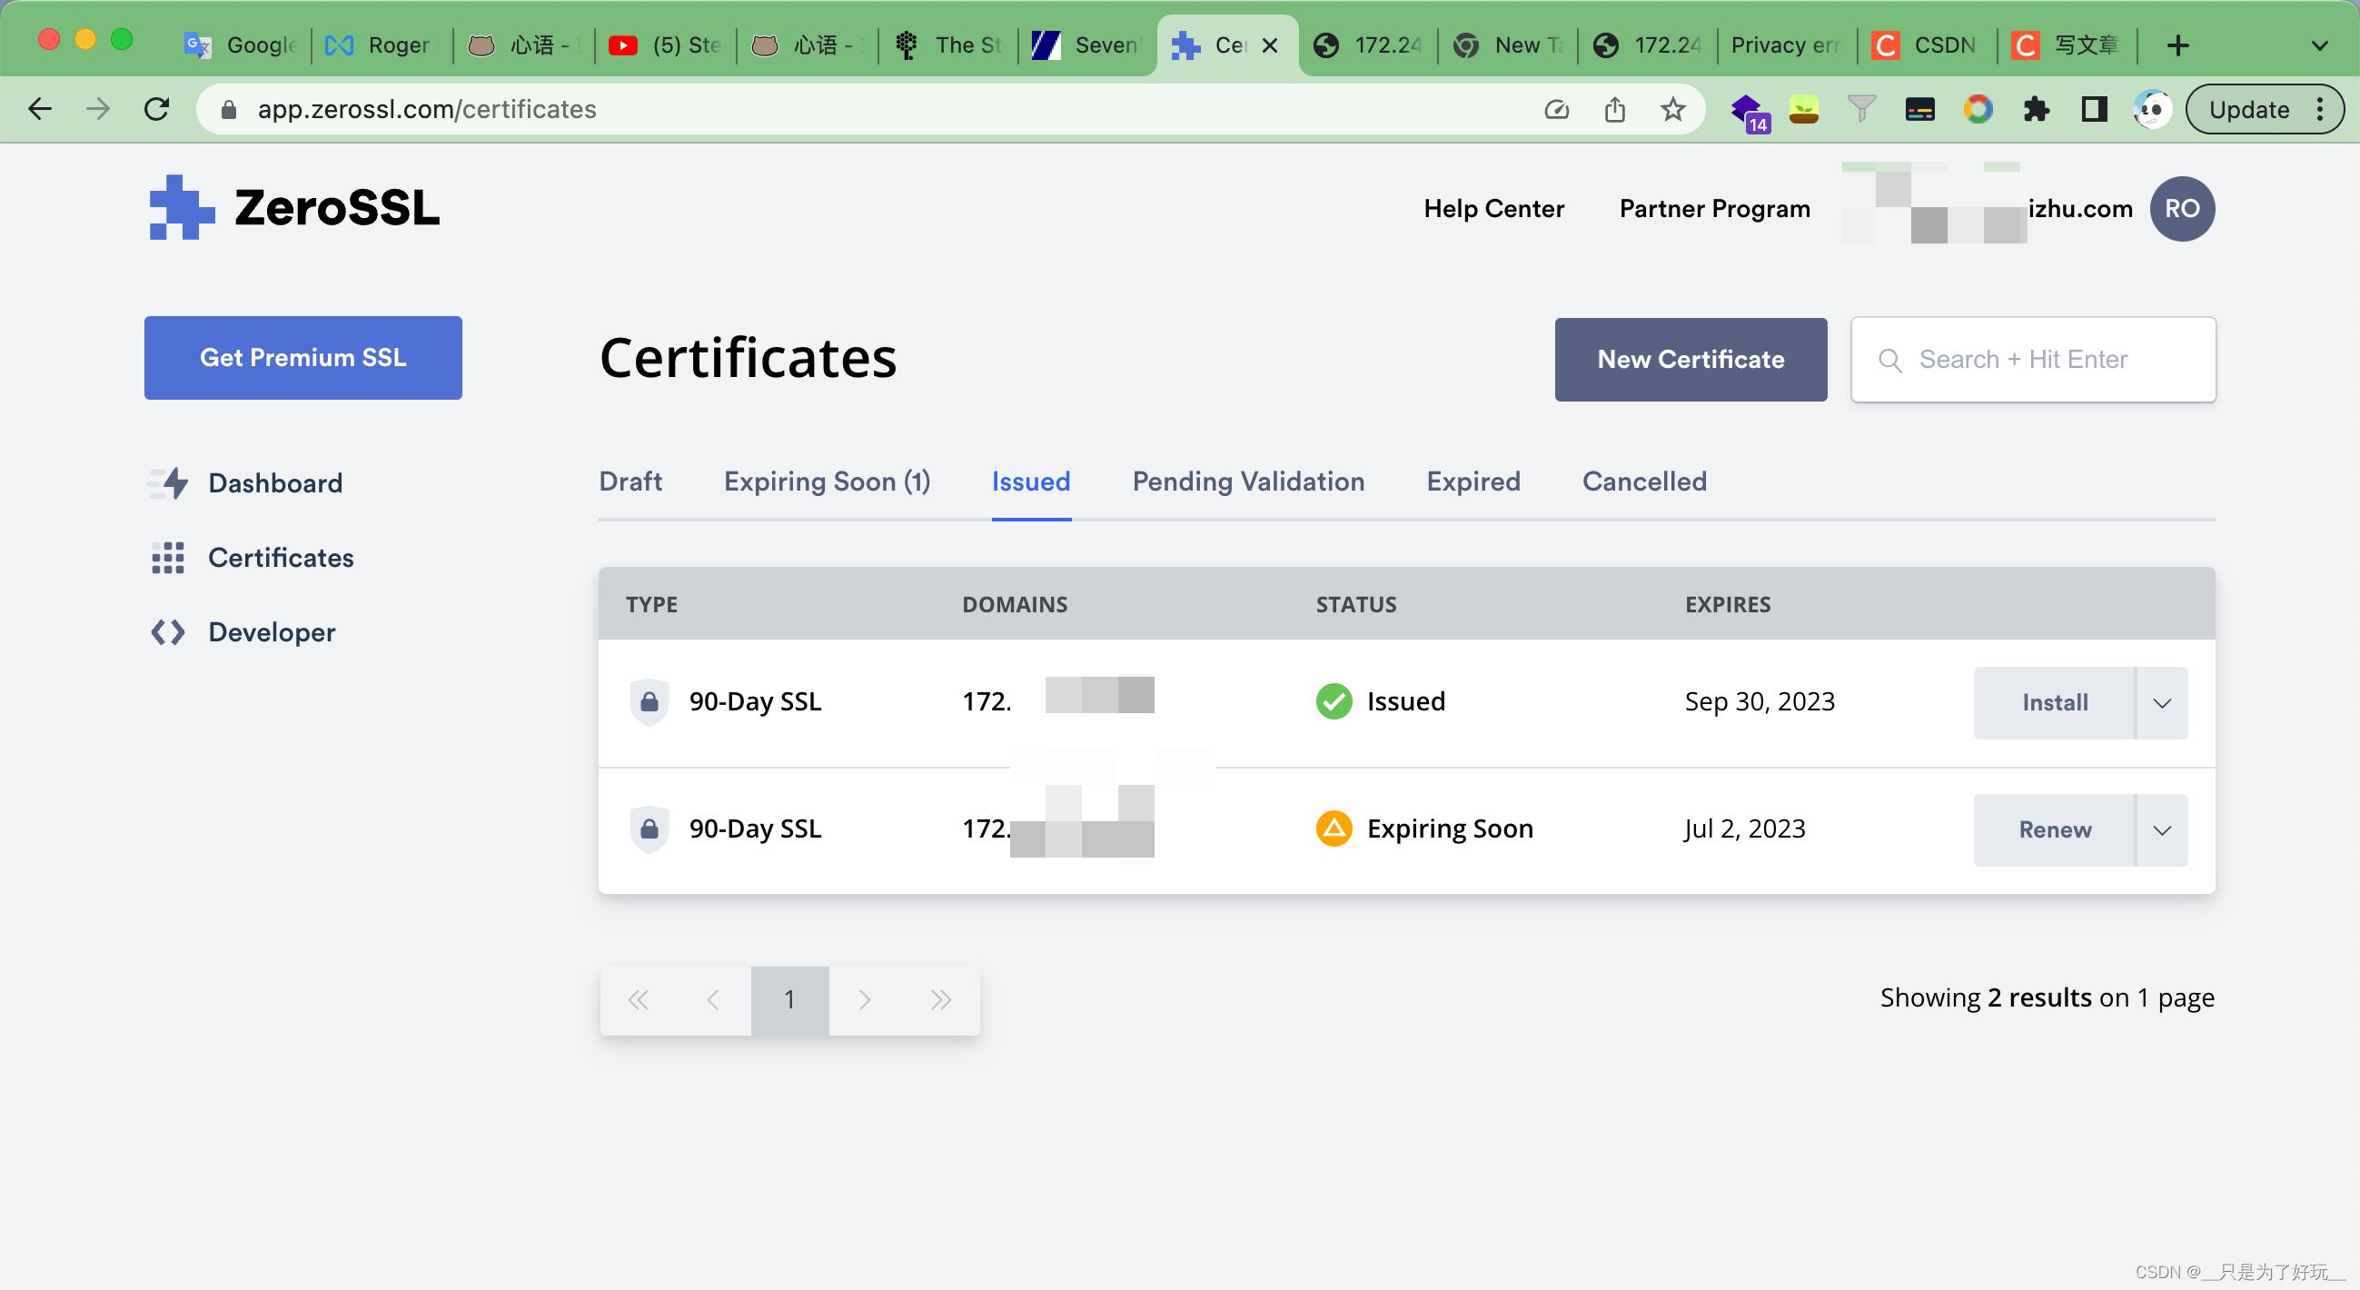Open the purple extension with badge 14
Image resolution: width=2360 pixels, height=1290 pixels.
coord(1749,111)
